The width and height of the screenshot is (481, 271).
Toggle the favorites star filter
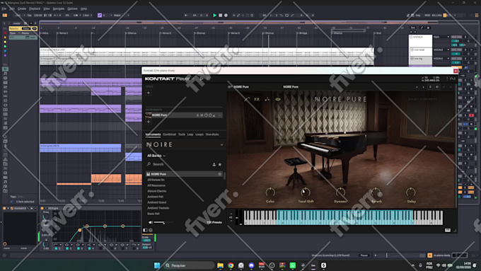[220, 164]
